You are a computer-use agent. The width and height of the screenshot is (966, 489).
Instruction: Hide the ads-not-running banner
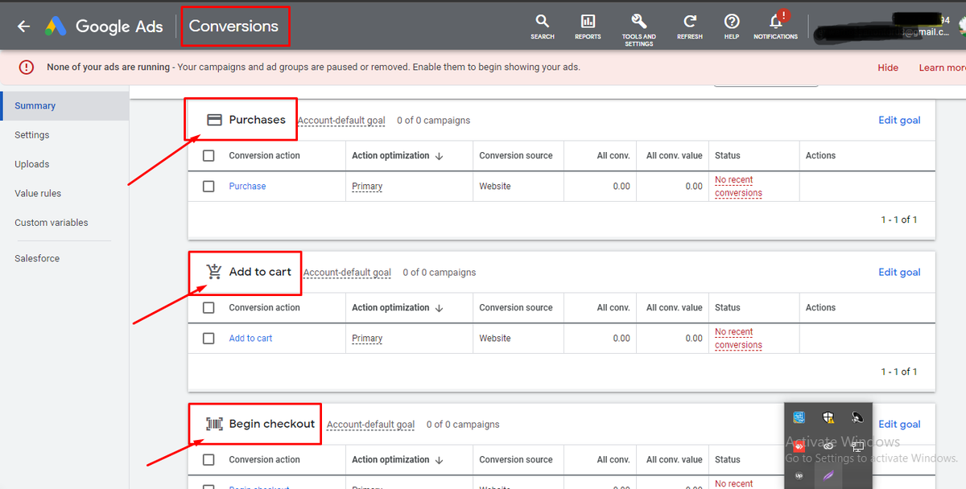(888, 68)
